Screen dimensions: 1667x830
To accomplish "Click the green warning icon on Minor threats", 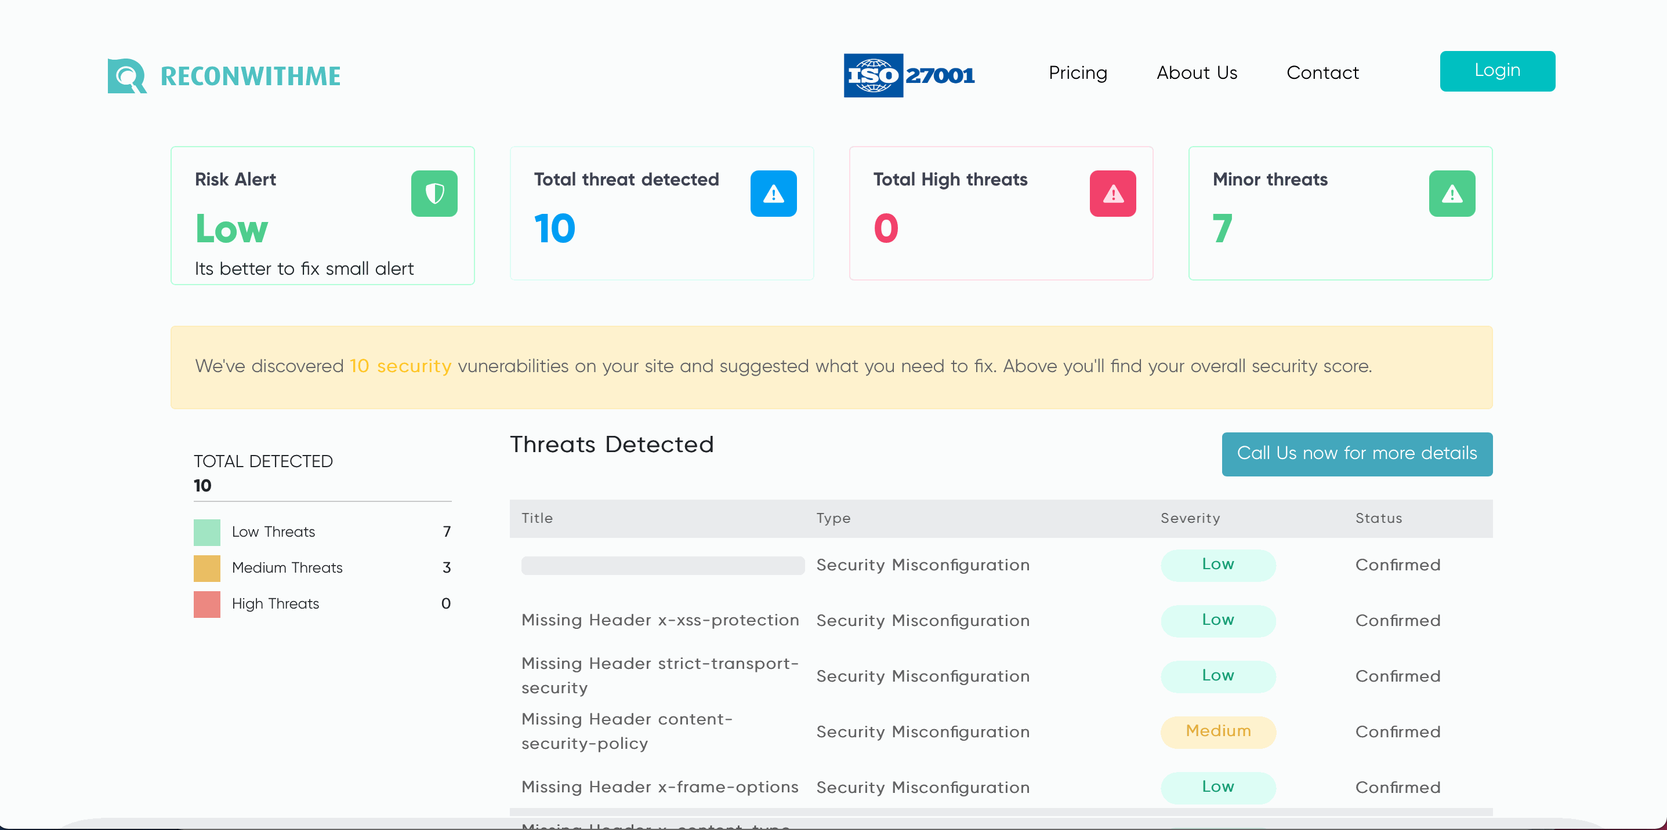I will click(x=1451, y=193).
